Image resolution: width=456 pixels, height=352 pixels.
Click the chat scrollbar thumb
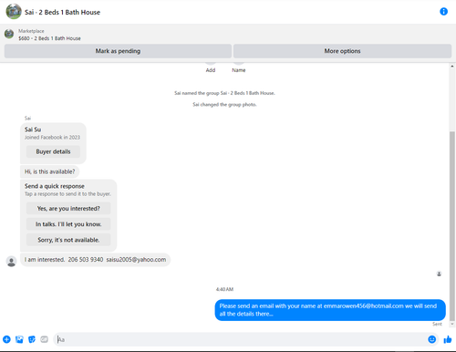pyautogui.click(x=452, y=226)
